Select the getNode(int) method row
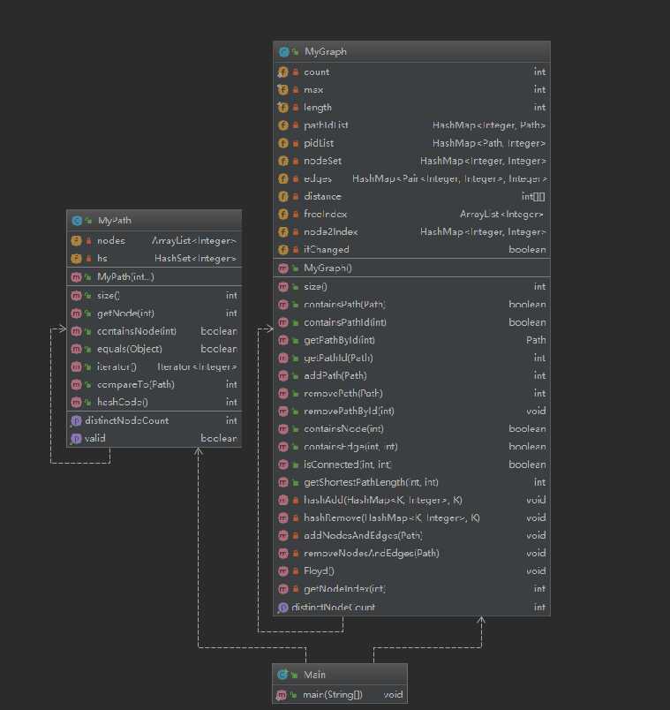Image resolution: width=670 pixels, height=710 pixels. pos(154,313)
